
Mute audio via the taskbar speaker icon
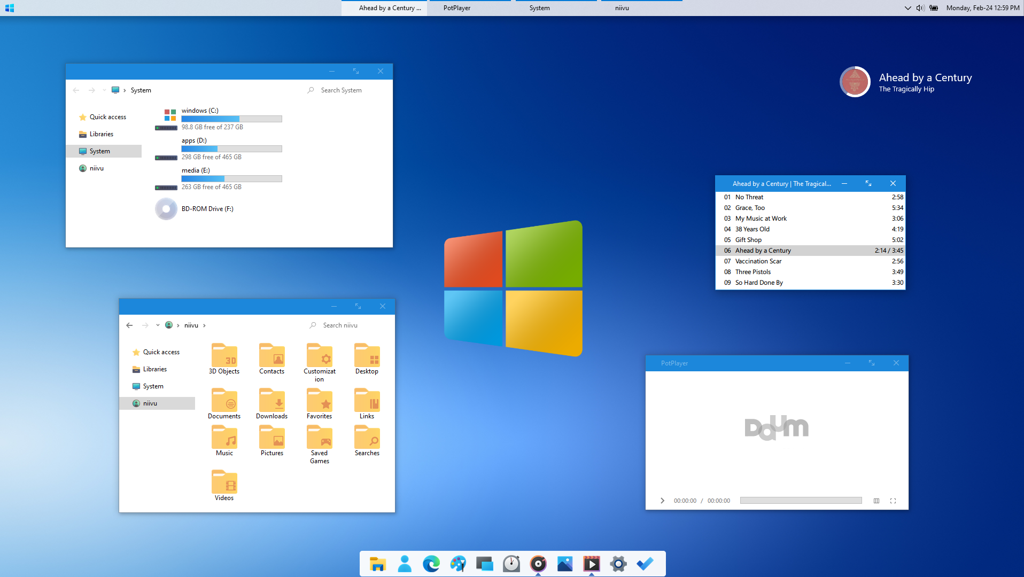(920, 7)
